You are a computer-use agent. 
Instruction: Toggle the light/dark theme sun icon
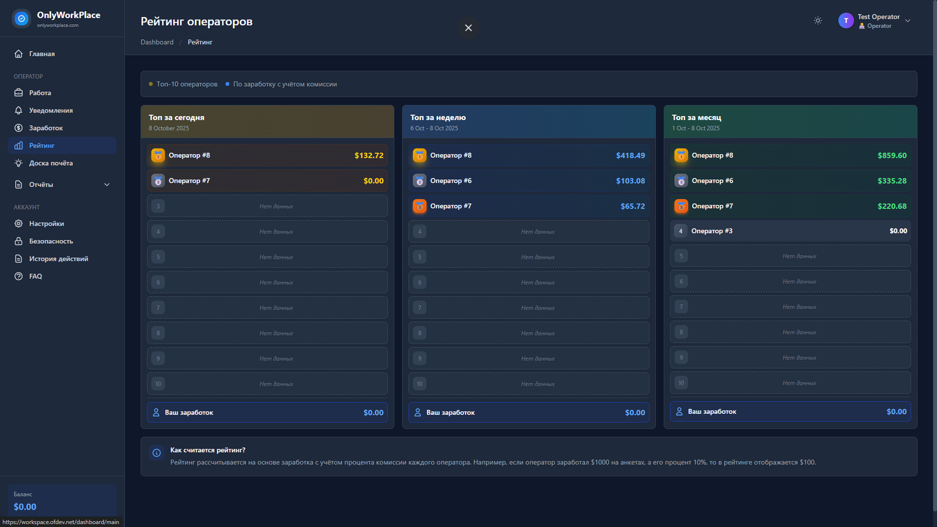pos(818,20)
